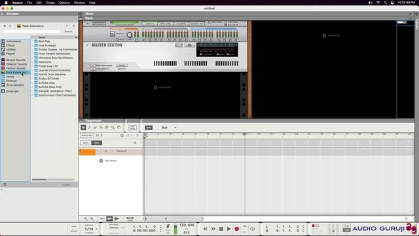Go forward in browser history
The width and height of the screenshot is (419, 236).
click(x=10, y=26)
